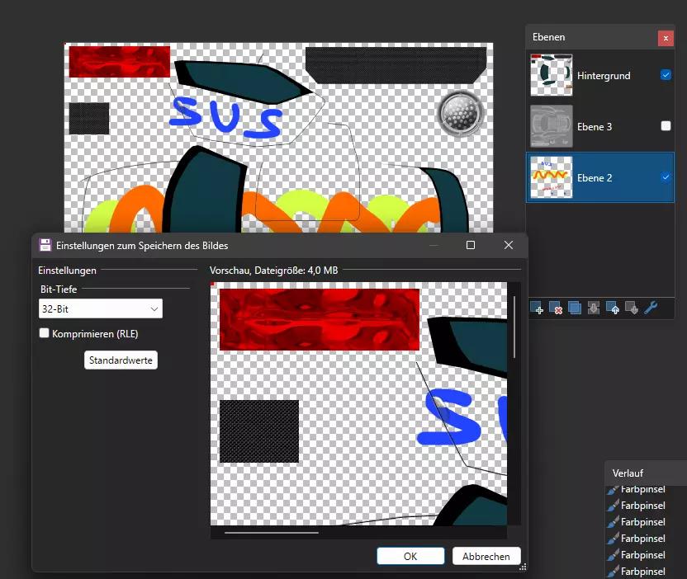Click the Verlauf panel header
Screen dimensions: 687x579
click(x=646, y=473)
